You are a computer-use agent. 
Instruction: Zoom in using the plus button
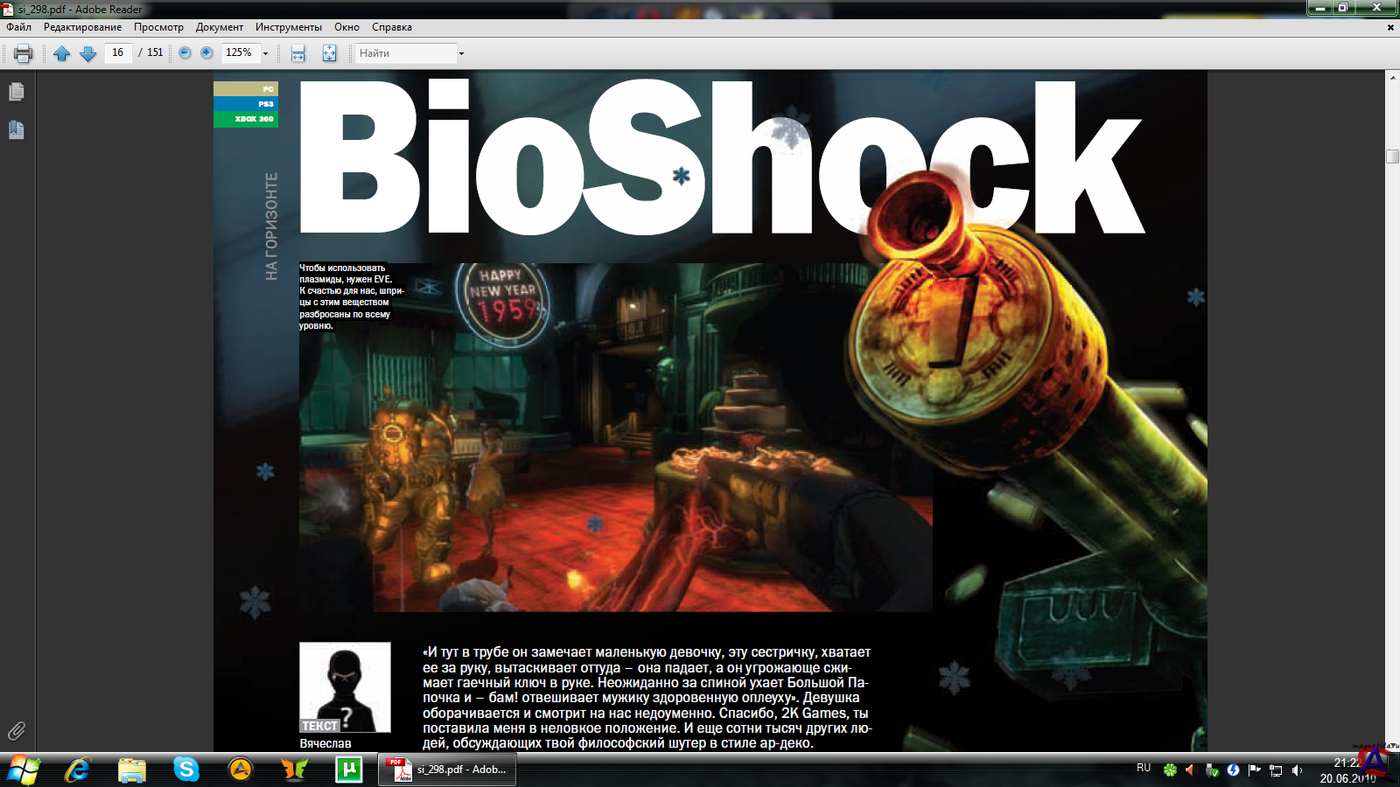[x=206, y=53]
